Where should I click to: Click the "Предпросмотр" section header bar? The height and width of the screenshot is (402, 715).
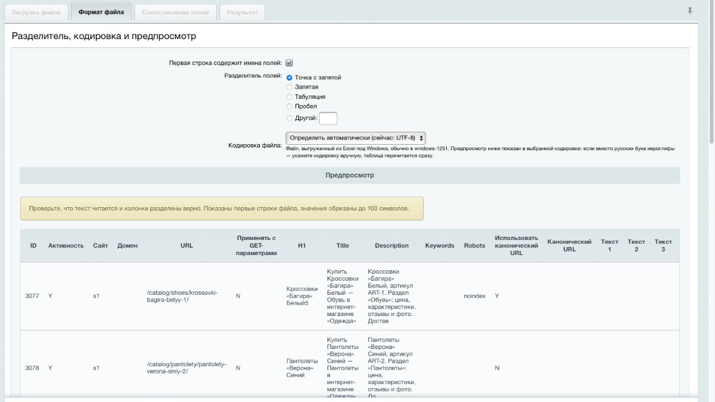pos(350,175)
